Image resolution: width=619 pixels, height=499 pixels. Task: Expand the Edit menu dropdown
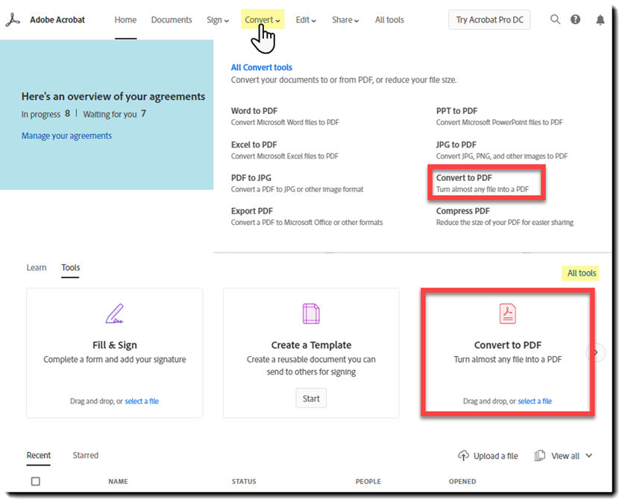(306, 20)
